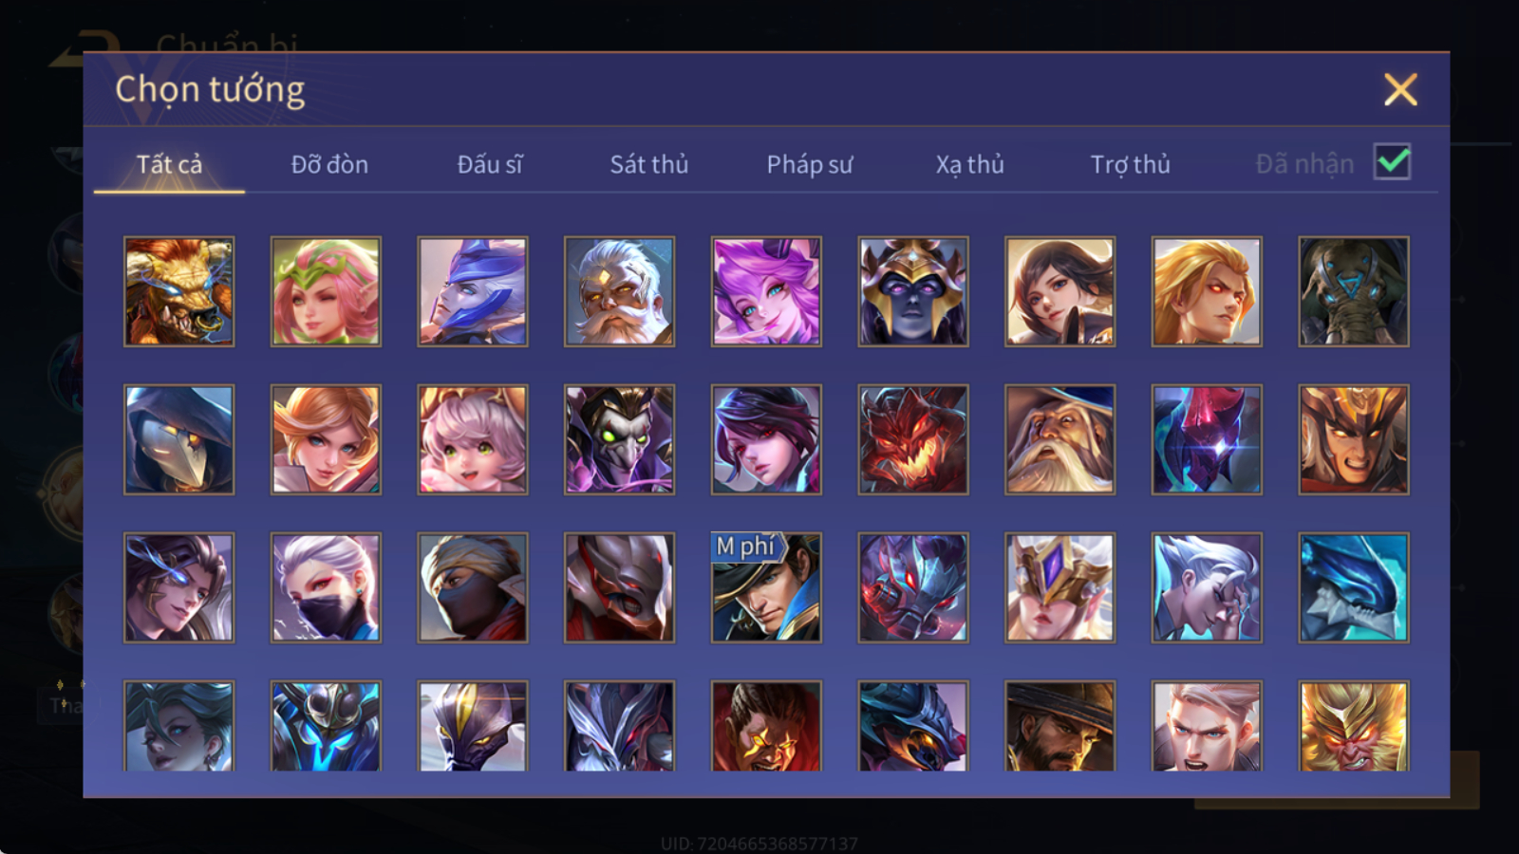Select the lion beast hero portrait

(178, 291)
